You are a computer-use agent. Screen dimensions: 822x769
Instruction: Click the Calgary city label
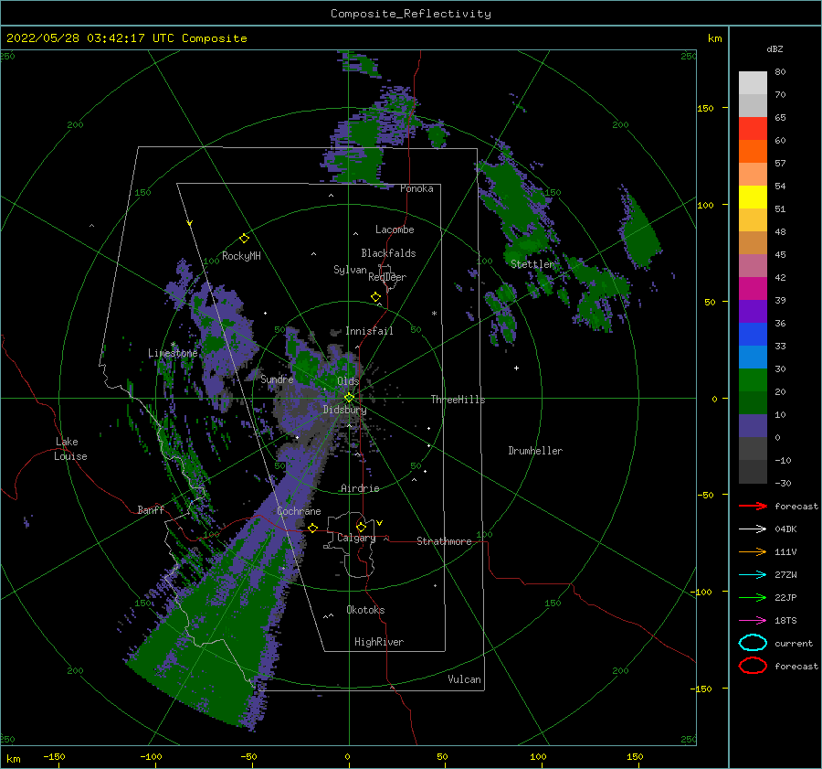[356, 538]
